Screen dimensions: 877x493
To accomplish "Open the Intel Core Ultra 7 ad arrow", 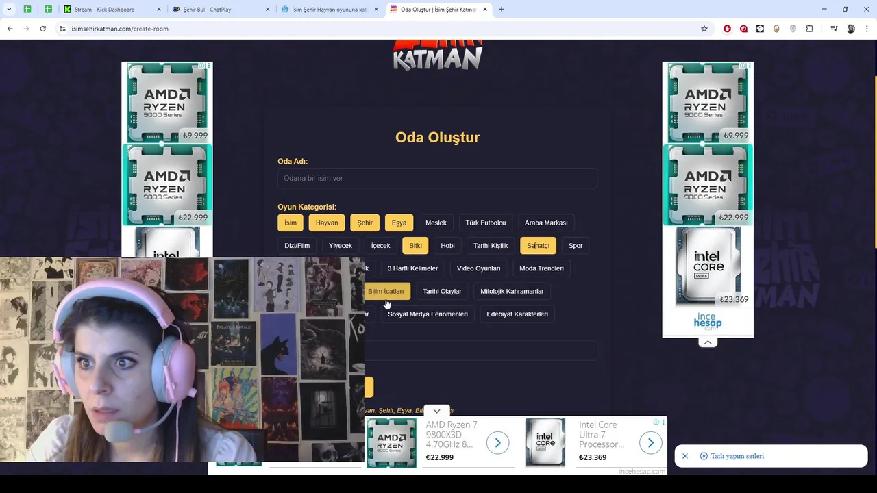I will pos(651,443).
